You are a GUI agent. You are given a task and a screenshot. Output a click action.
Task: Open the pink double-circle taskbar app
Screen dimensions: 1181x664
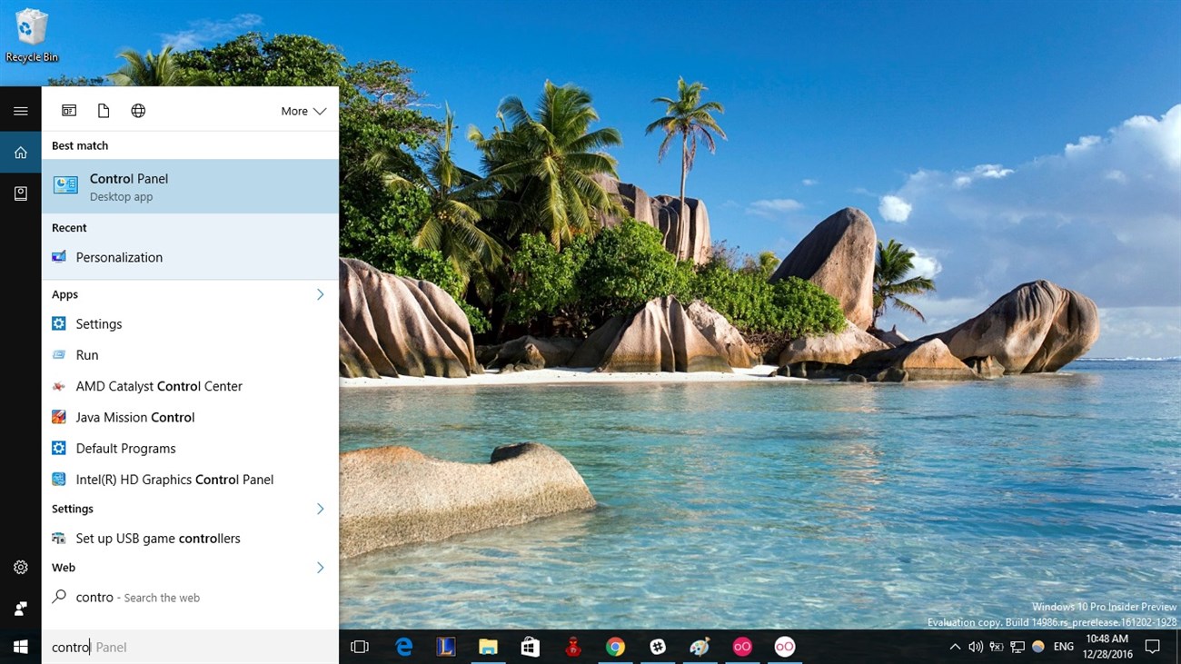click(x=742, y=647)
